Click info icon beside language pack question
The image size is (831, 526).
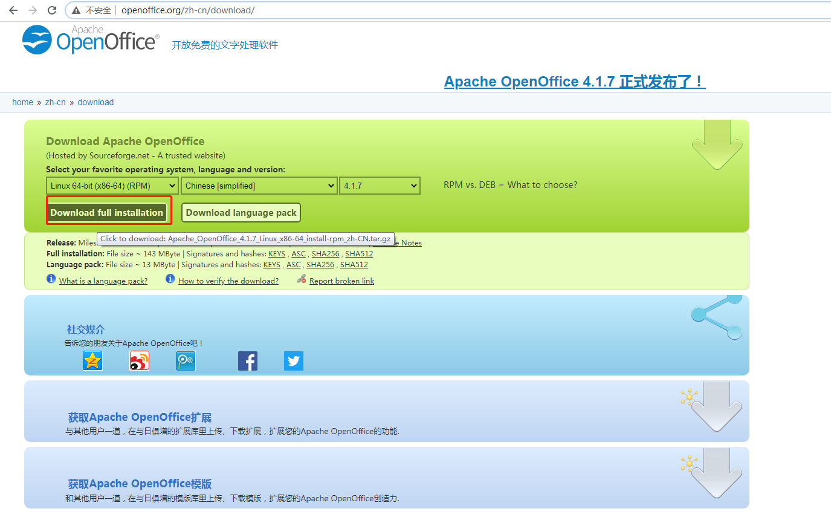coord(51,279)
